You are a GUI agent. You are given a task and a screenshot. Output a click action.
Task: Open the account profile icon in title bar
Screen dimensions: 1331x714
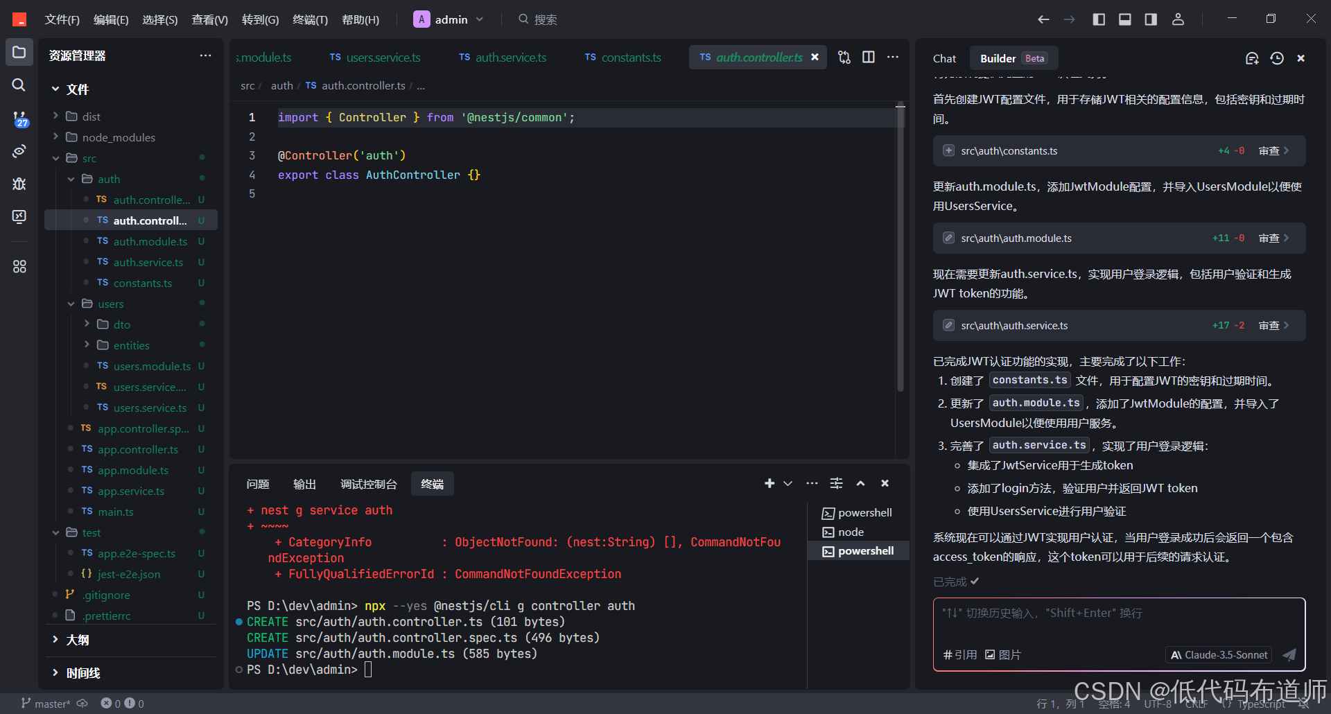coord(1178,19)
